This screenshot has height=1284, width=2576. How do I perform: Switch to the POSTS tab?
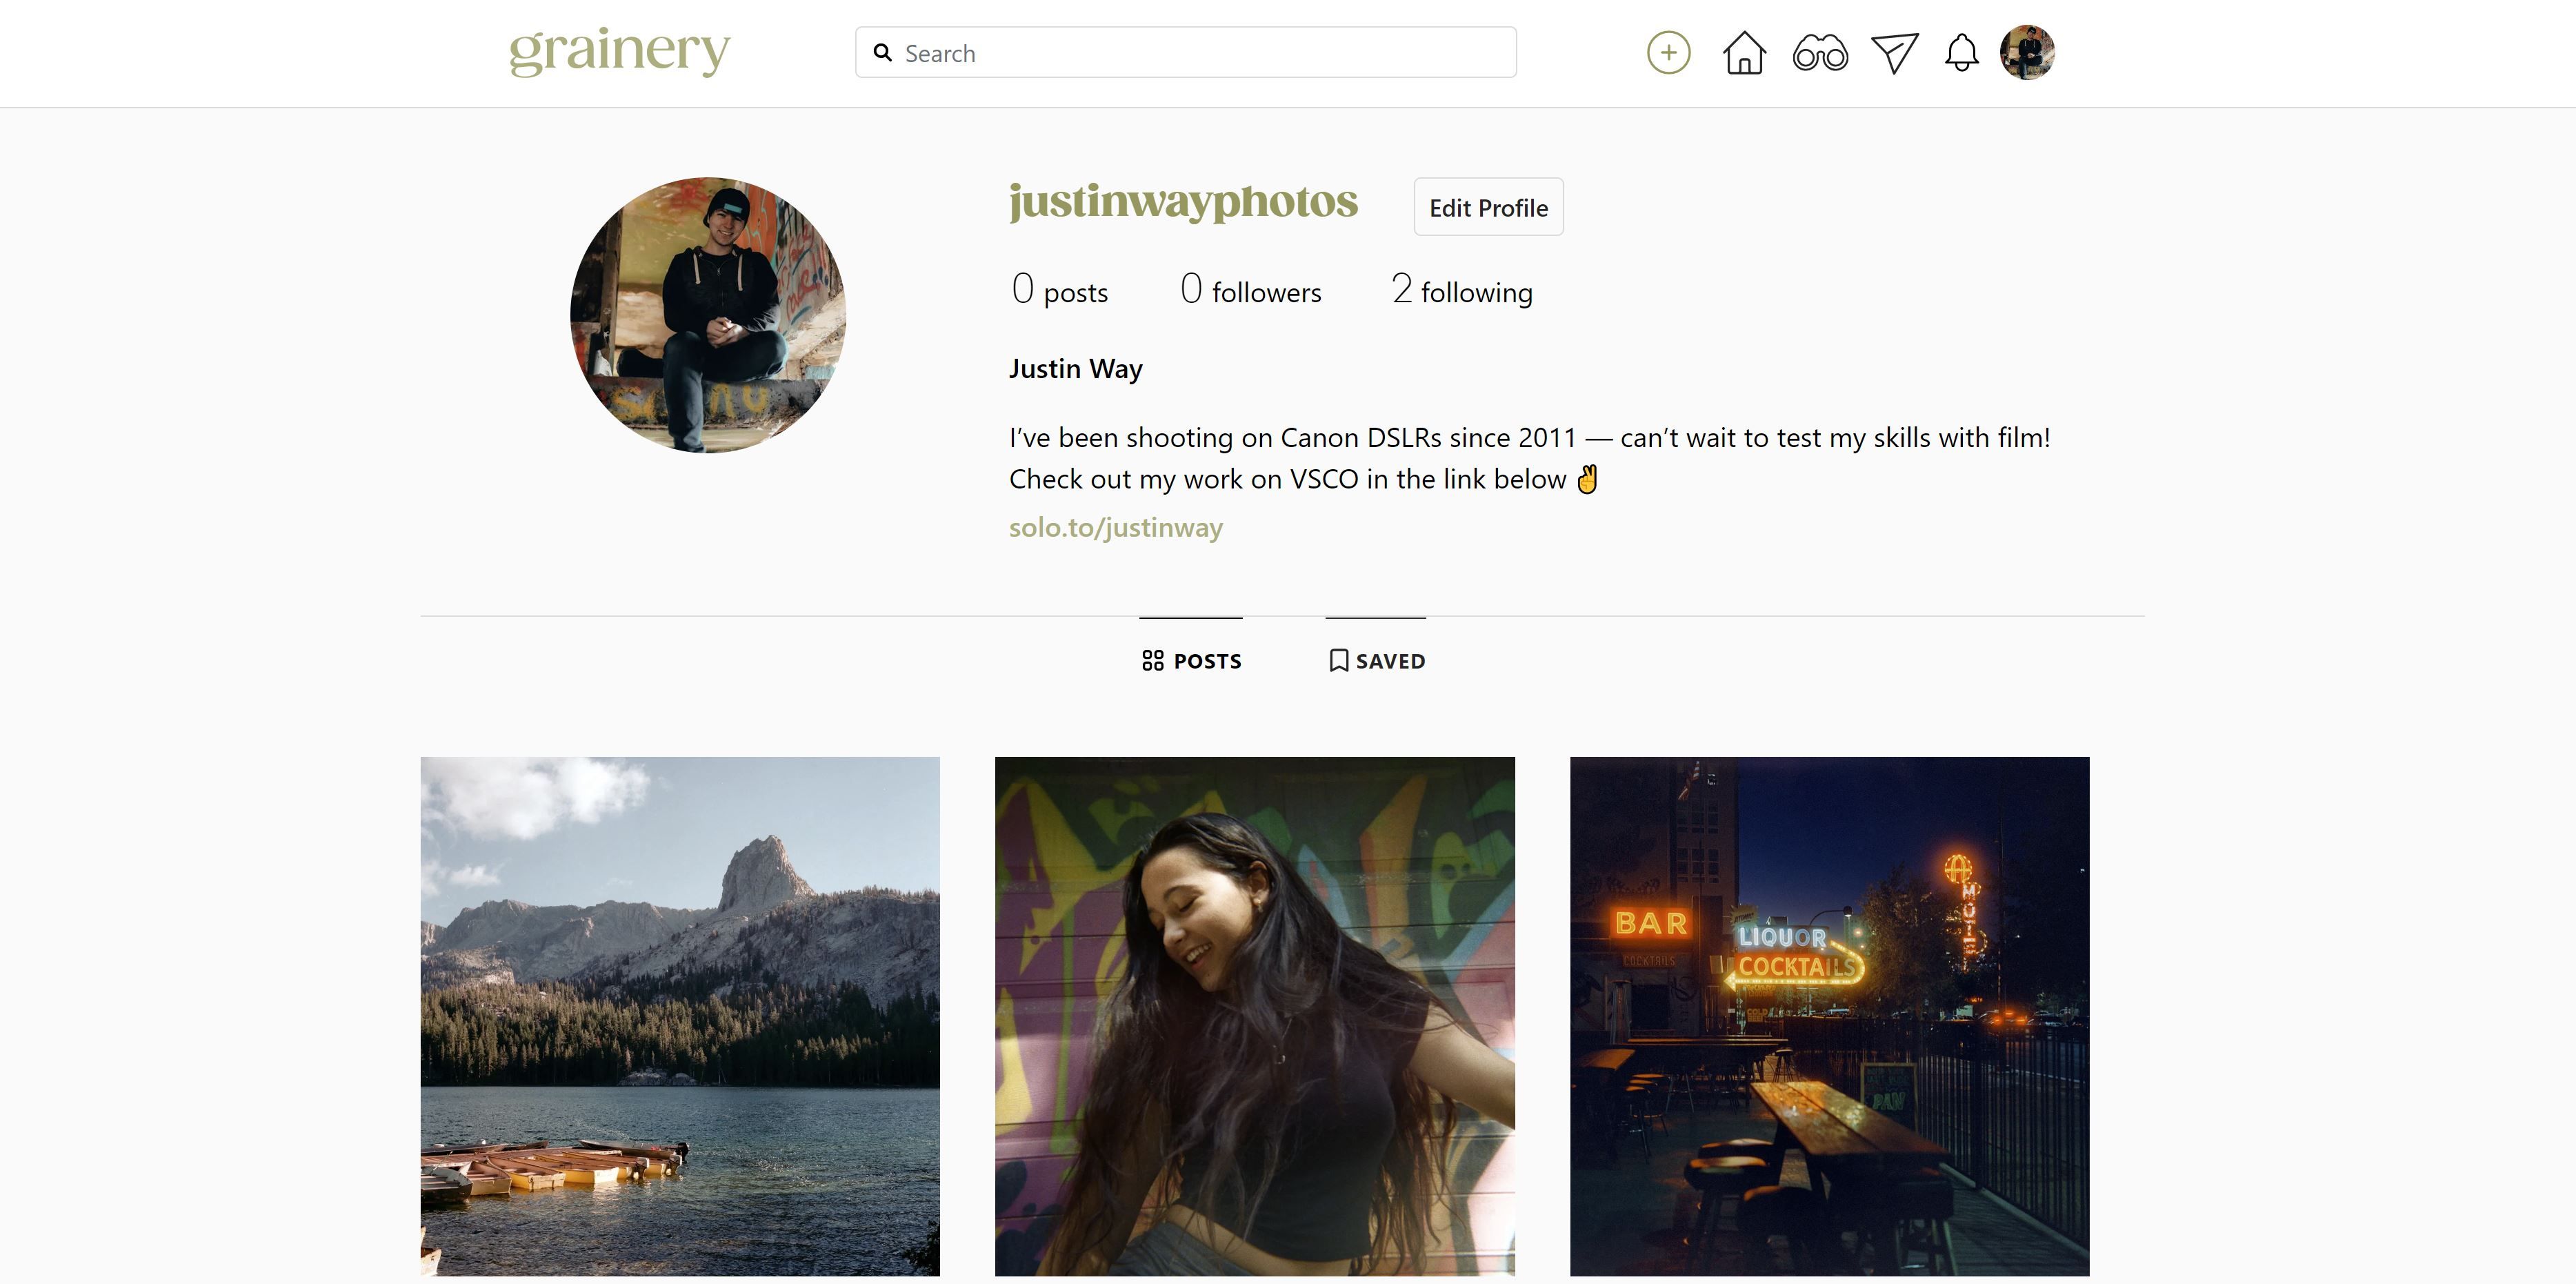click(1190, 660)
